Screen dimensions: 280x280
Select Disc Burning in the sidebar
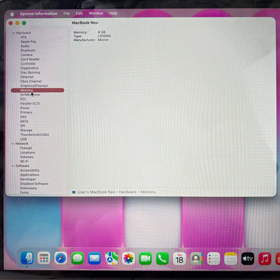(30, 73)
